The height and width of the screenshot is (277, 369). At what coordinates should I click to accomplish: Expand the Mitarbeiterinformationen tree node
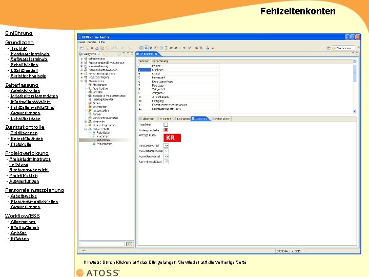(x=81, y=70)
